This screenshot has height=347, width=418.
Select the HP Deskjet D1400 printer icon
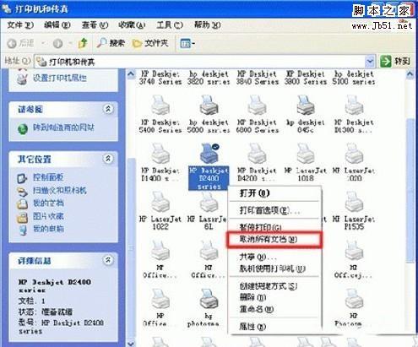160,154
